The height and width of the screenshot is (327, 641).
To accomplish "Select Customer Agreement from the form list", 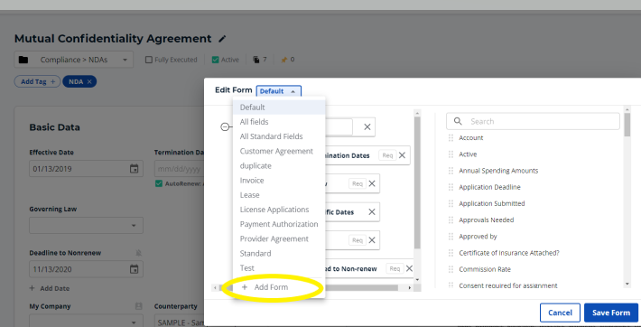I will [276, 151].
